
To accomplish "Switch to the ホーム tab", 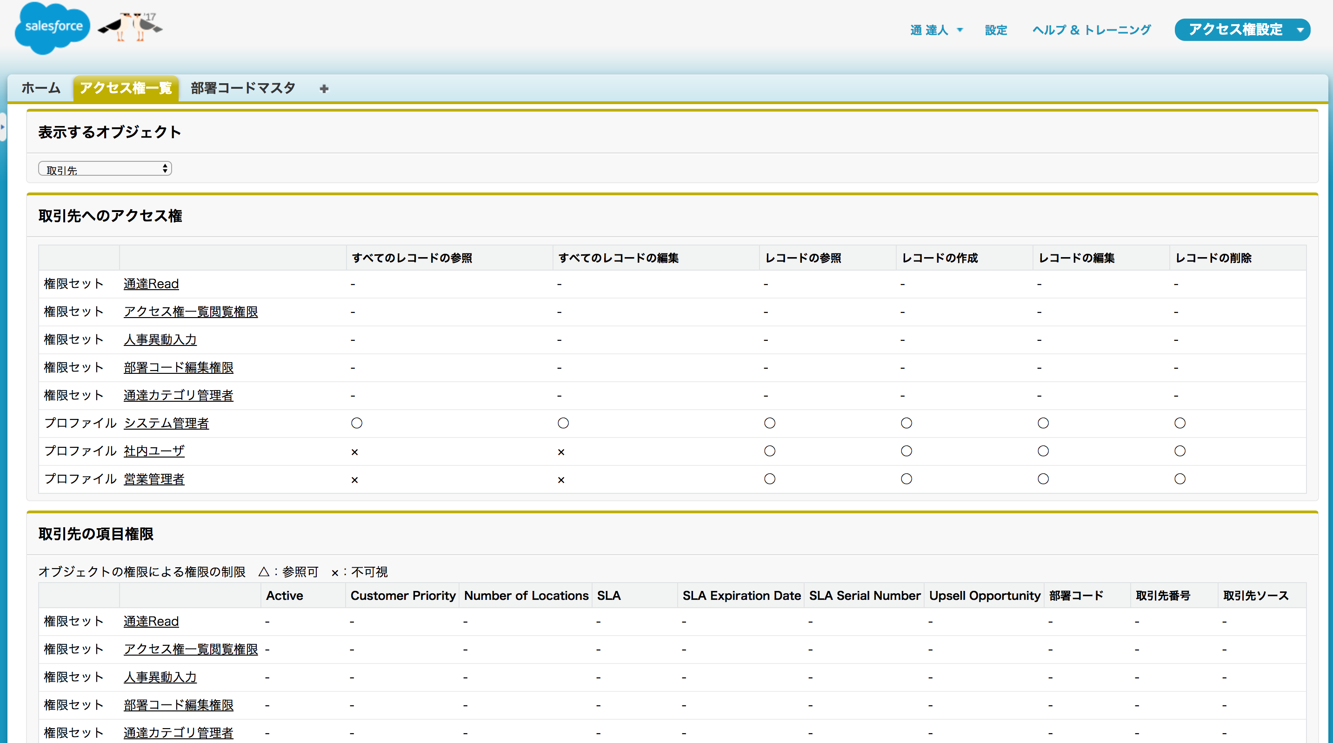I will click(40, 88).
